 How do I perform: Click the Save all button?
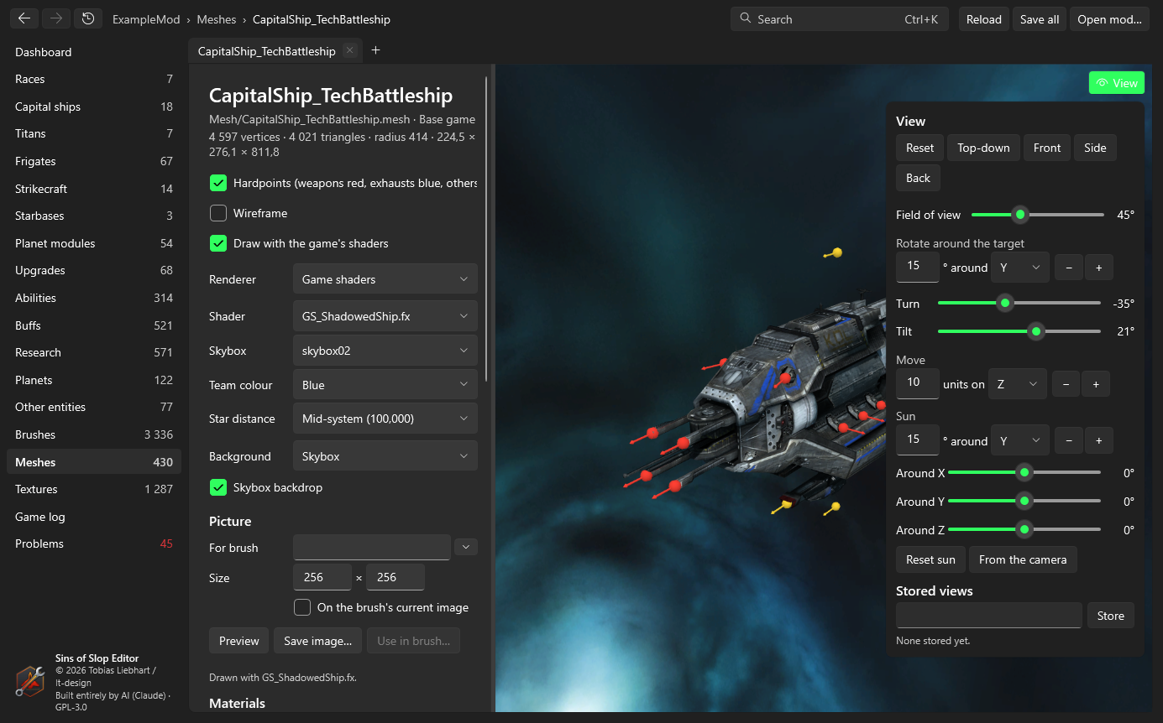[1040, 19]
